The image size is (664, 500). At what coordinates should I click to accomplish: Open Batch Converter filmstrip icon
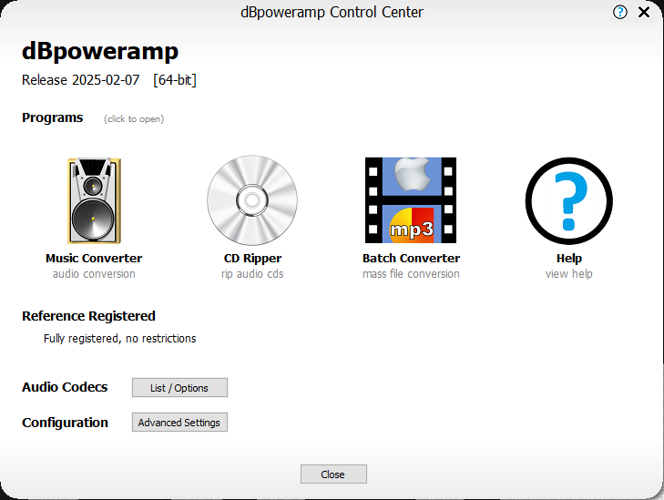411,200
